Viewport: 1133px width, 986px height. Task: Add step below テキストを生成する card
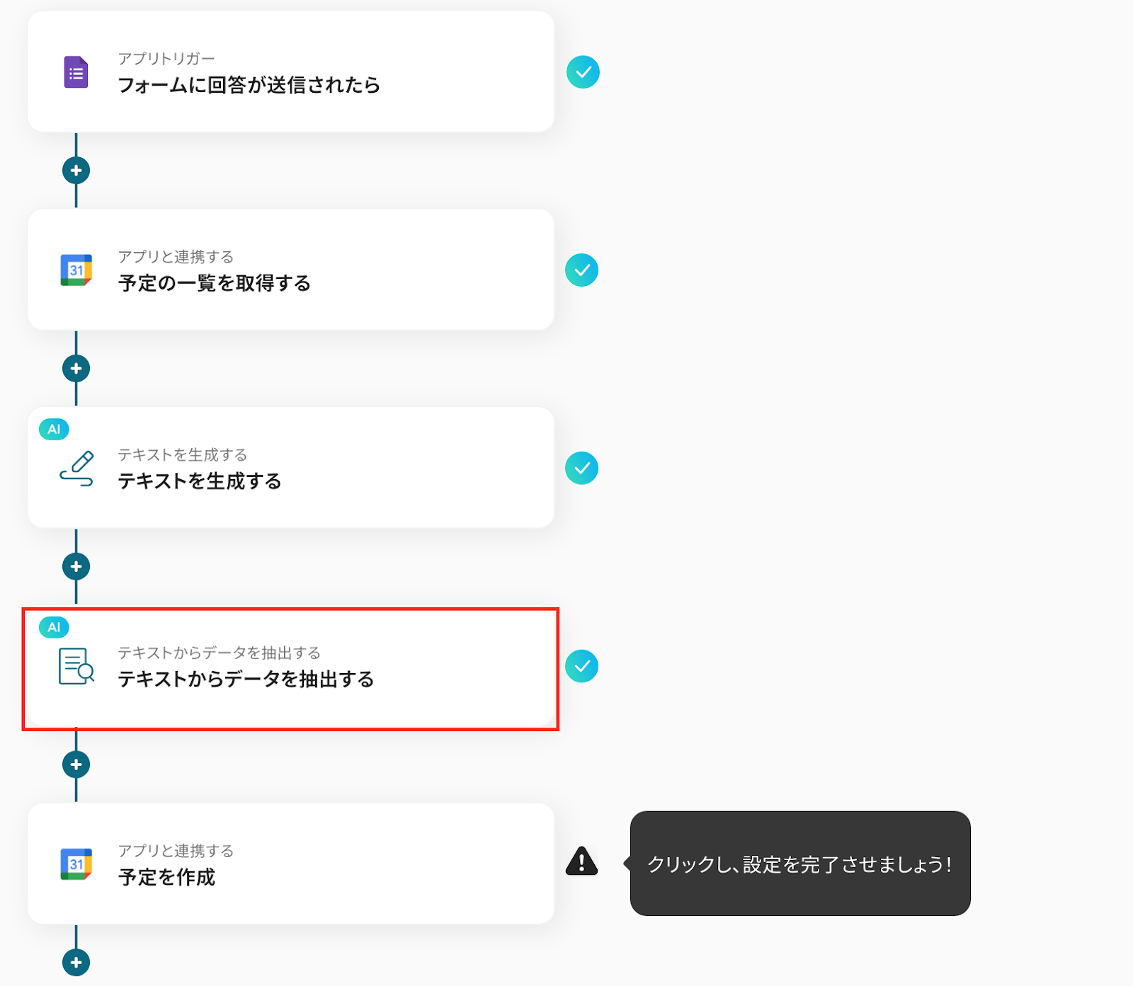76,566
